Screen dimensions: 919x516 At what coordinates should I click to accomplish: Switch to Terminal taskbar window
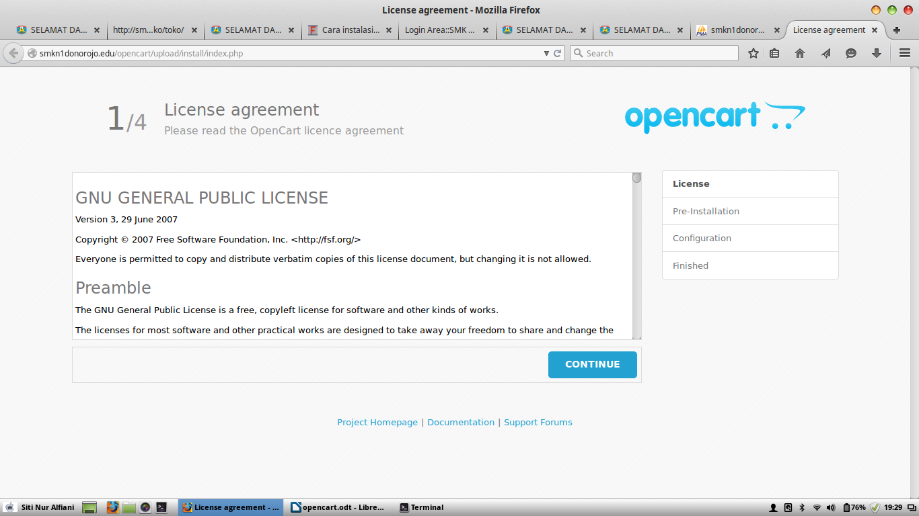[x=422, y=507]
